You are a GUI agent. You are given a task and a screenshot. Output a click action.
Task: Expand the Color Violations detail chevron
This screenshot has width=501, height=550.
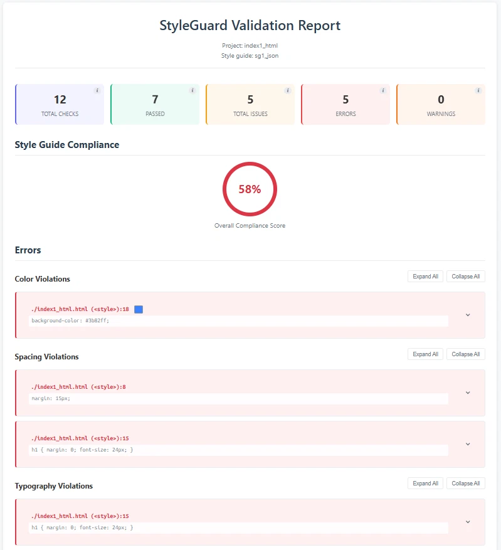point(467,315)
